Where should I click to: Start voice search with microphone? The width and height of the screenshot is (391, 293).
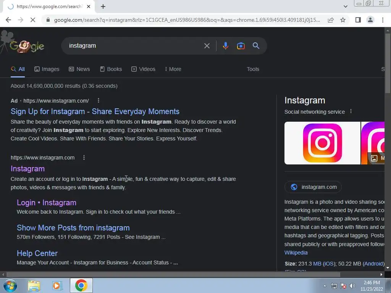click(225, 46)
